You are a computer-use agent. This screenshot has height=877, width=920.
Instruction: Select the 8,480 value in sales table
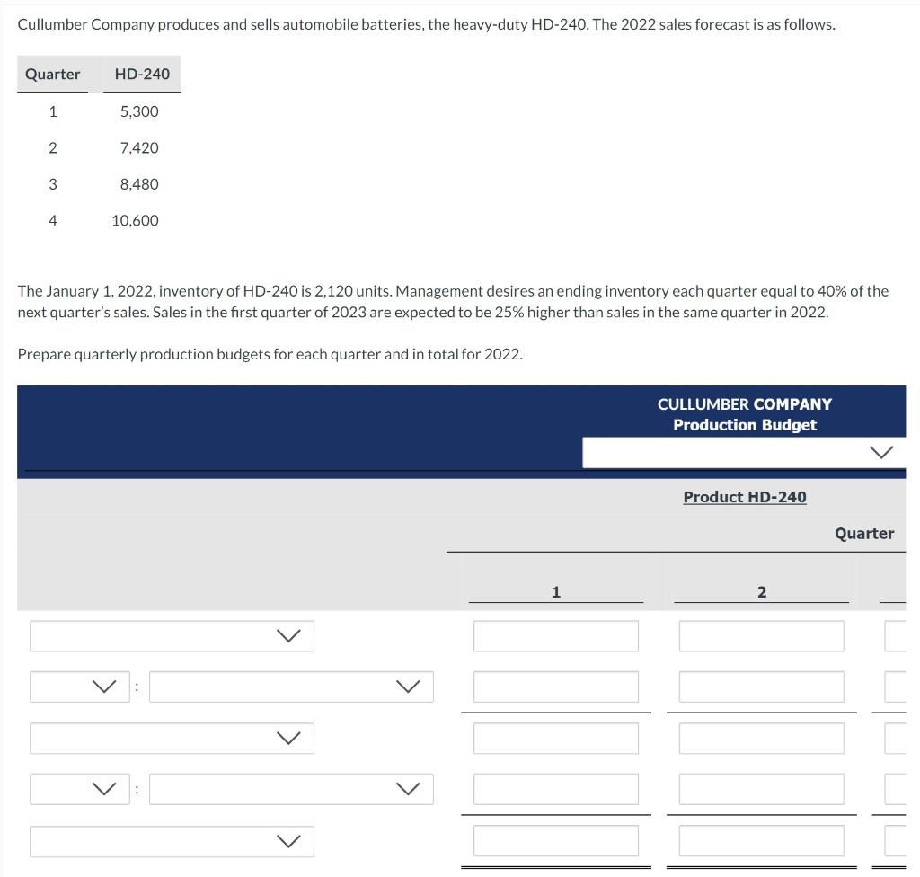(139, 184)
